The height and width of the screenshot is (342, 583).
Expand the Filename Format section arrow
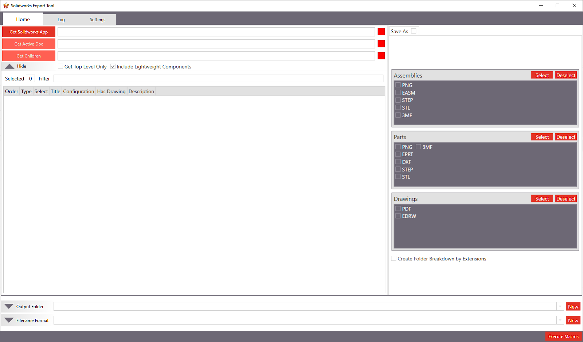(x=9, y=320)
